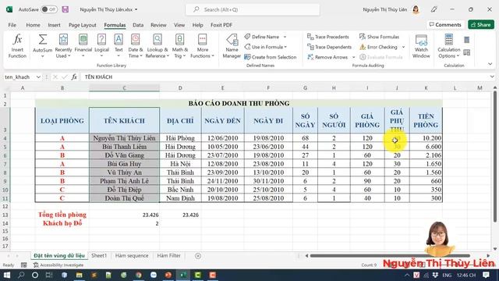
Task: Click Windows Start button
Action: click(x=6, y=275)
